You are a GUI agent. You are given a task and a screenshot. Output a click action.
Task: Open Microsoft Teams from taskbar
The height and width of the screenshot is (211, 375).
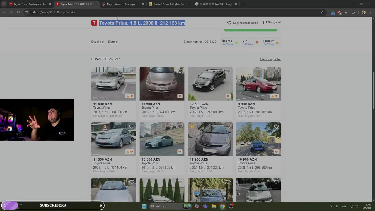[205, 206]
